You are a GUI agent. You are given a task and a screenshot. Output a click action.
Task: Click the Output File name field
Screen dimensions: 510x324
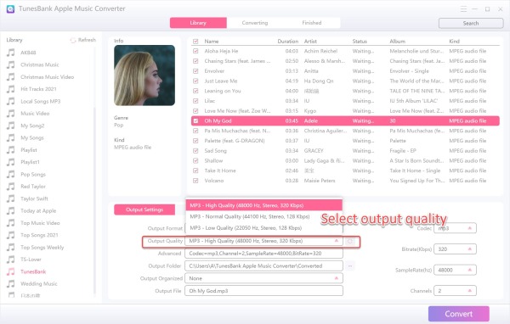263,291
